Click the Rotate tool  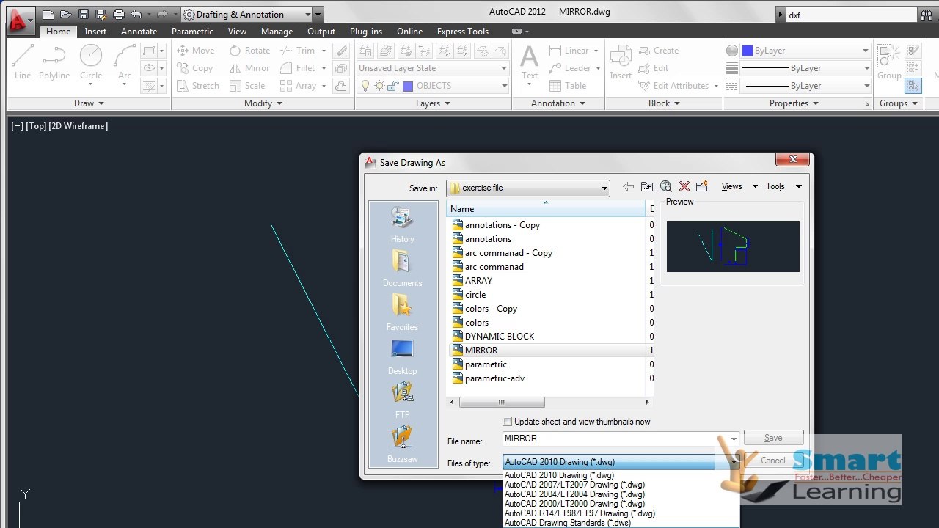tap(249, 51)
